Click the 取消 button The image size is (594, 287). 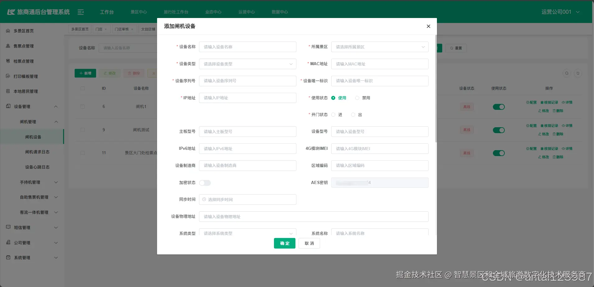tap(309, 243)
